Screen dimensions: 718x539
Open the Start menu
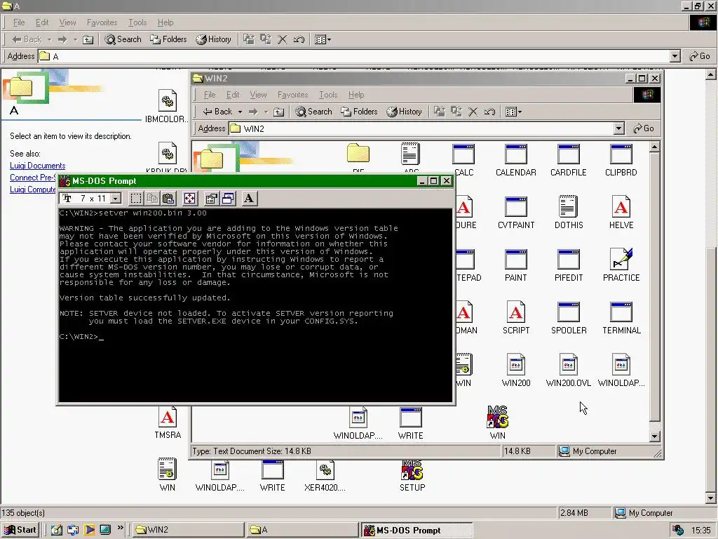(20, 530)
